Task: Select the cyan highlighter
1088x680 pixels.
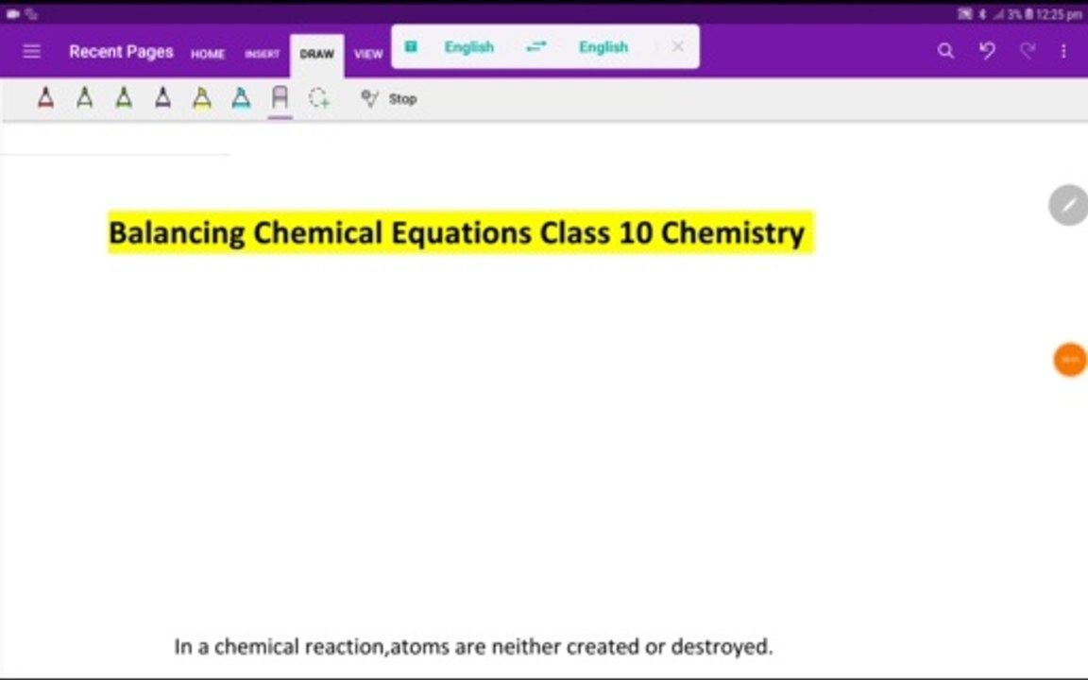Action: 241,98
